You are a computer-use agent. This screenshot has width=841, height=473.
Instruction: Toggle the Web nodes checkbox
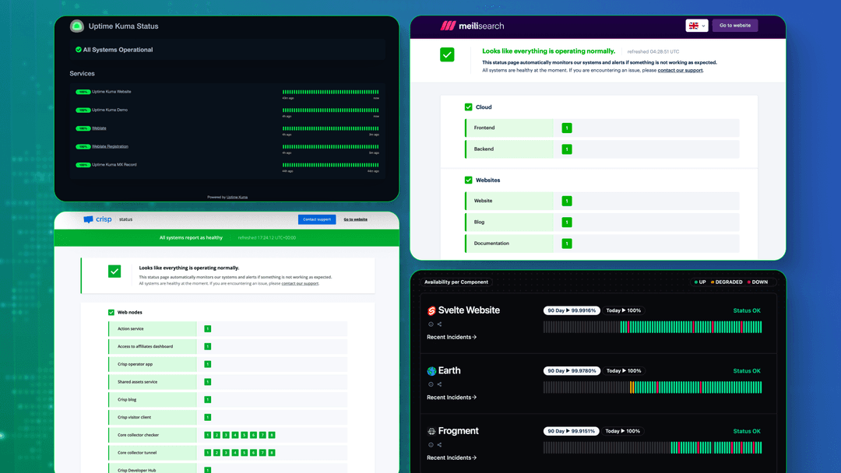(x=111, y=312)
